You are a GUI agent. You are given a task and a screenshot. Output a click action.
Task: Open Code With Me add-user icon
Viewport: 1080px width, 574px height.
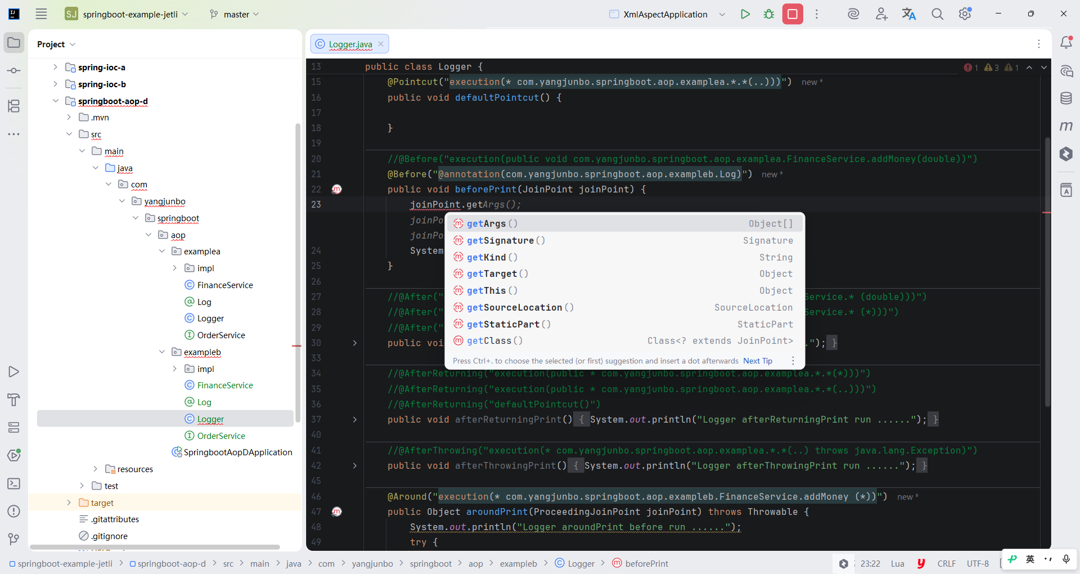coord(881,14)
